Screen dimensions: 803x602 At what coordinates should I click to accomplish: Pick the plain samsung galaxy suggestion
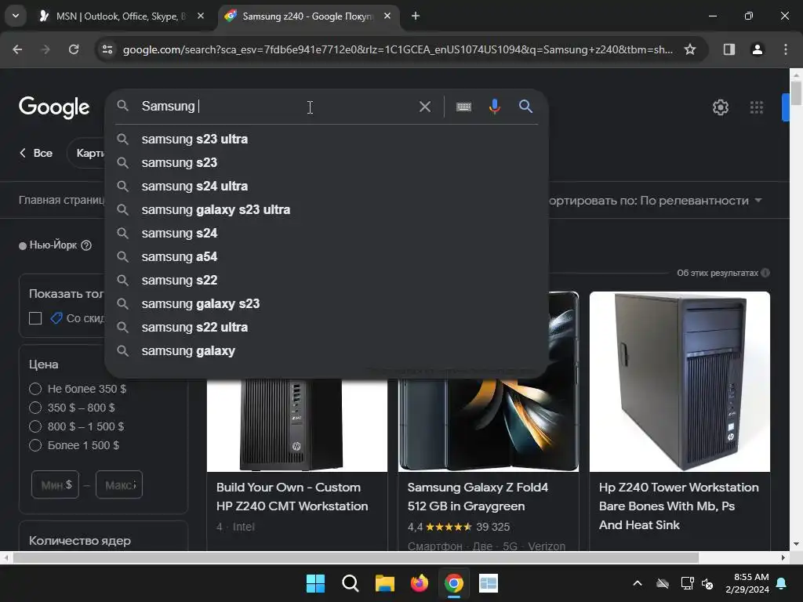(x=326, y=351)
